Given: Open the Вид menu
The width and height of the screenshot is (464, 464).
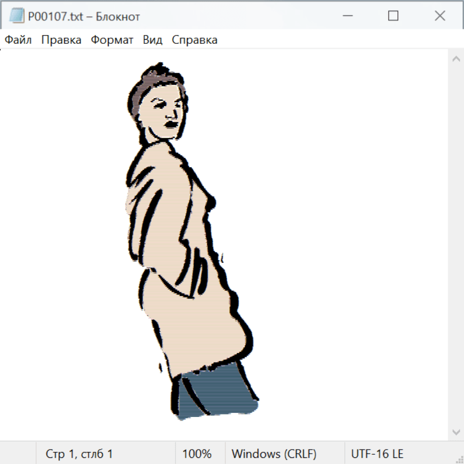Looking at the screenshot, I should pos(153,40).
